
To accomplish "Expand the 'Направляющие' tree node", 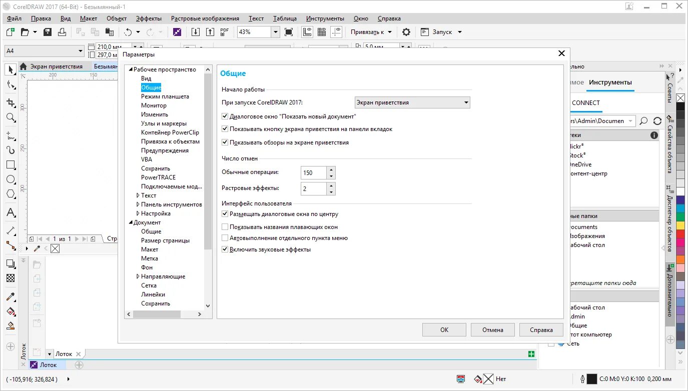I will [x=138, y=276].
